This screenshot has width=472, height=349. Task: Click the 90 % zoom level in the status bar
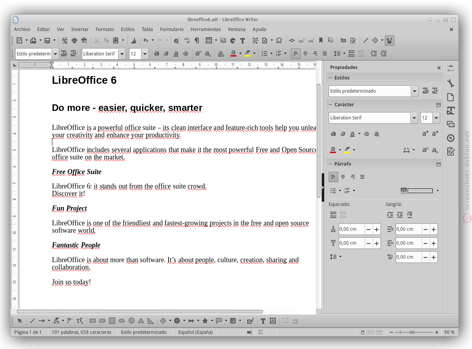pos(450,332)
